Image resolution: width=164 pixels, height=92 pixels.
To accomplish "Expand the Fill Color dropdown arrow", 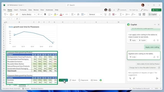I will pos(57,14).
